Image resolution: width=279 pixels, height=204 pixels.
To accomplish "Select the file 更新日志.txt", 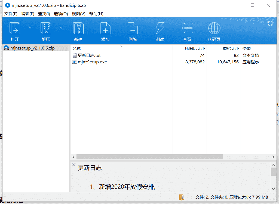I will point(89,55).
